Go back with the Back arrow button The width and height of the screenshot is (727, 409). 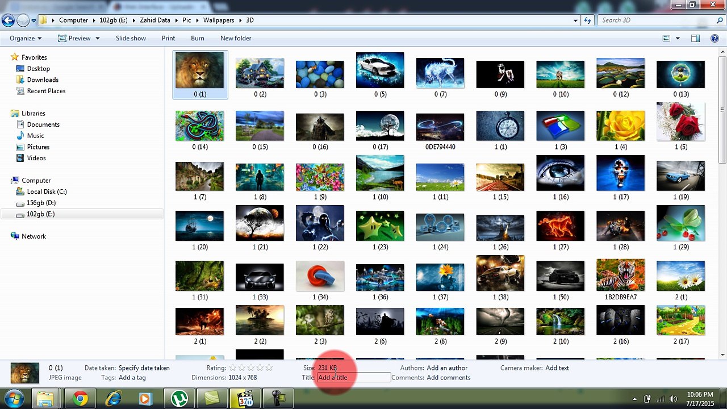pyautogui.click(x=8, y=20)
